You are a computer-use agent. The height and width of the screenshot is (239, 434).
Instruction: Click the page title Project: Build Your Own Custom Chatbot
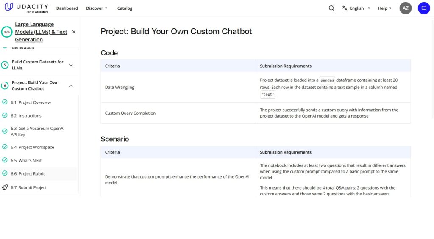click(x=176, y=31)
